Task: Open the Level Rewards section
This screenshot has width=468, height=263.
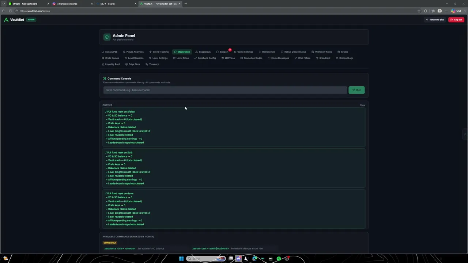Action: (x=134, y=58)
